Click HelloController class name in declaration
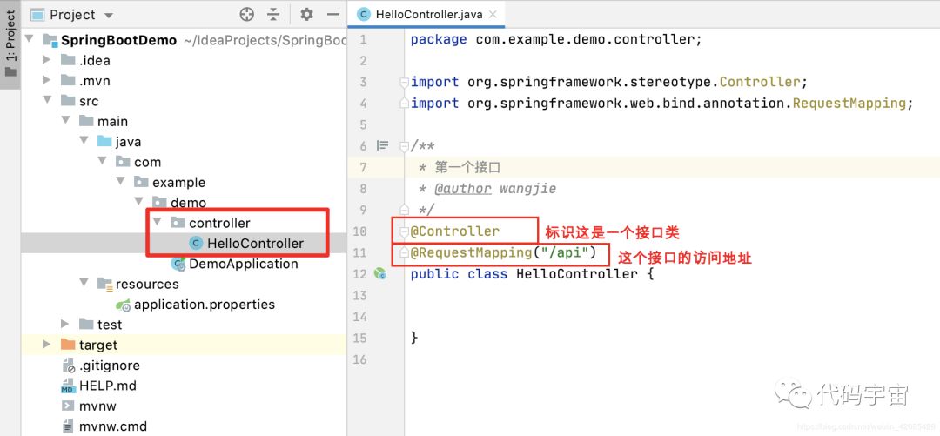The width and height of the screenshot is (940, 436). coord(577,274)
